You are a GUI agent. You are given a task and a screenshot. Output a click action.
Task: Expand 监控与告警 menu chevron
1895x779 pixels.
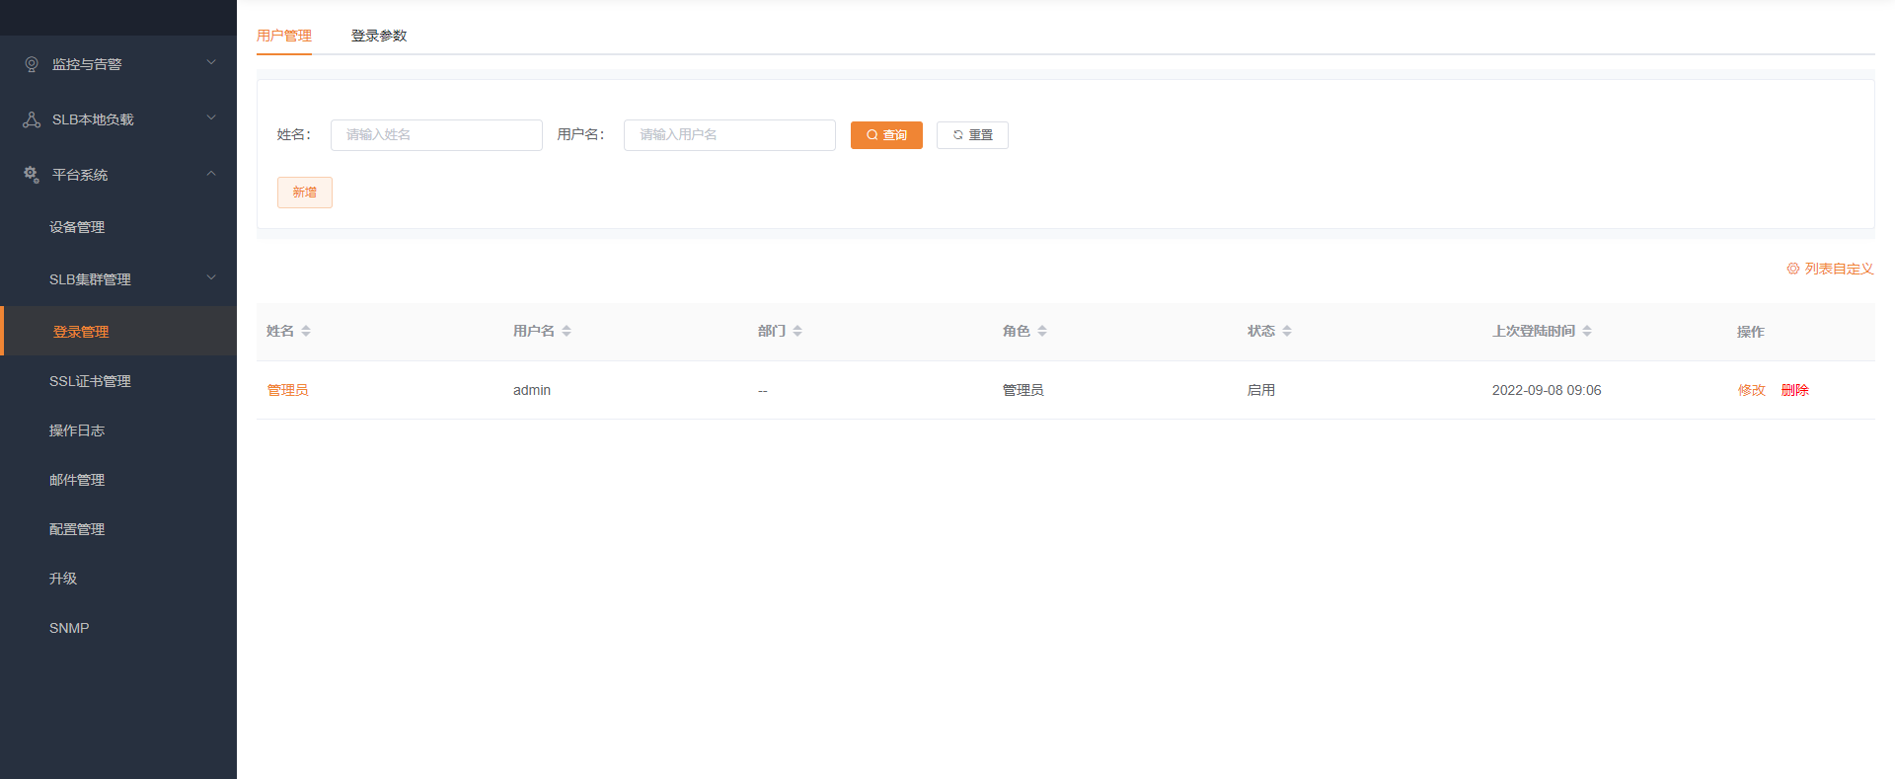pos(211,63)
